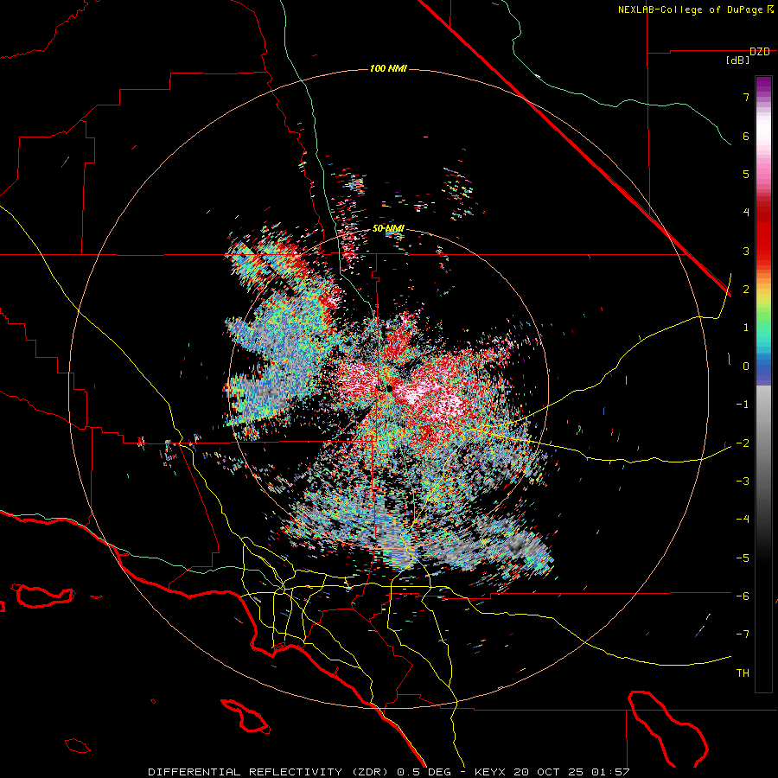Click the vertical ZDR color bar legend
The image size is (778, 778).
pos(763,384)
